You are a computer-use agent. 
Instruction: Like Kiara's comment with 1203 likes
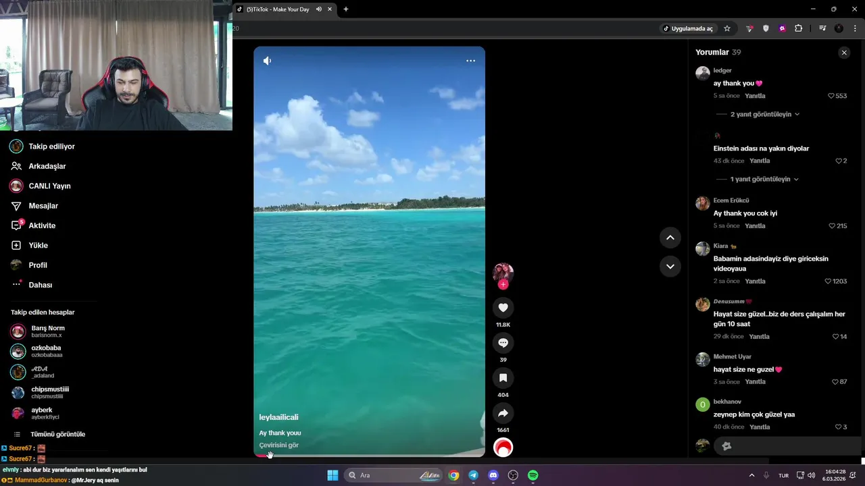pyautogui.click(x=828, y=281)
